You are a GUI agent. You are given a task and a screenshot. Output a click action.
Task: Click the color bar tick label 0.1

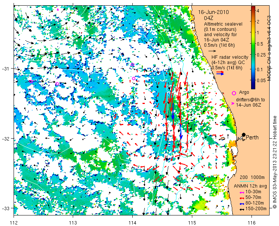(260, 69)
